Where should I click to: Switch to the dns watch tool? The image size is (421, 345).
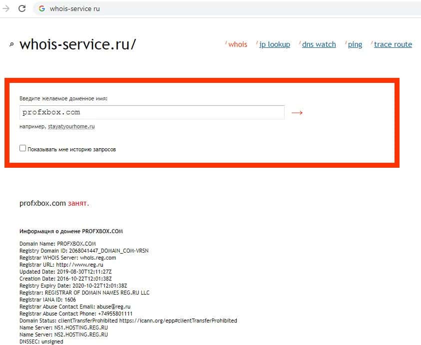click(319, 44)
